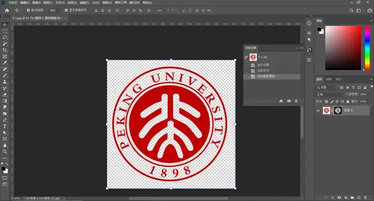Image resolution: width=374 pixels, height=201 pixels.
Task: Select the Pen tool
Action: click(5, 120)
